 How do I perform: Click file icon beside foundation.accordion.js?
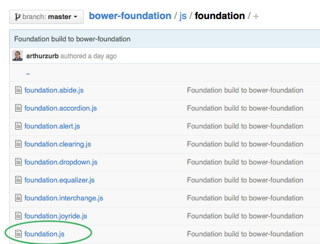click(x=18, y=108)
